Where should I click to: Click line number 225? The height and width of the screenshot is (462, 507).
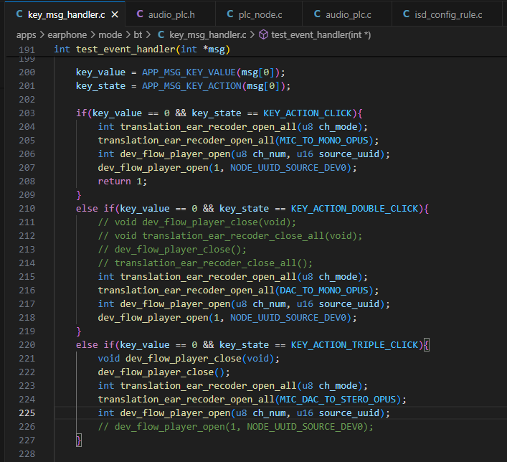(x=27, y=413)
